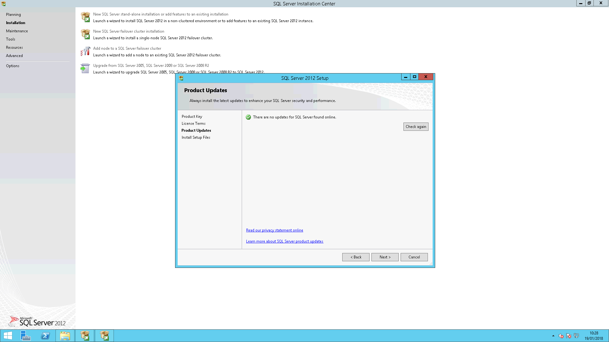Click Add node to failover cluster link
609x342 pixels.
(x=127, y=48)
